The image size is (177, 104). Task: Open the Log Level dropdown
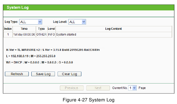coord(77,22)
